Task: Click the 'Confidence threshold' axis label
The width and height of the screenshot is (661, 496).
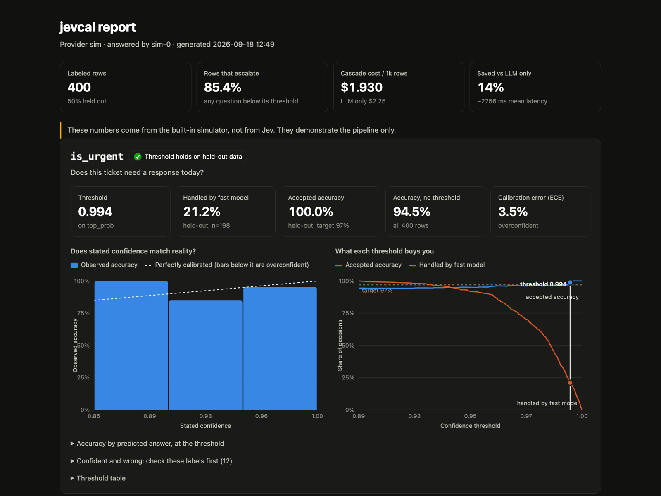Action: point(470,426)
